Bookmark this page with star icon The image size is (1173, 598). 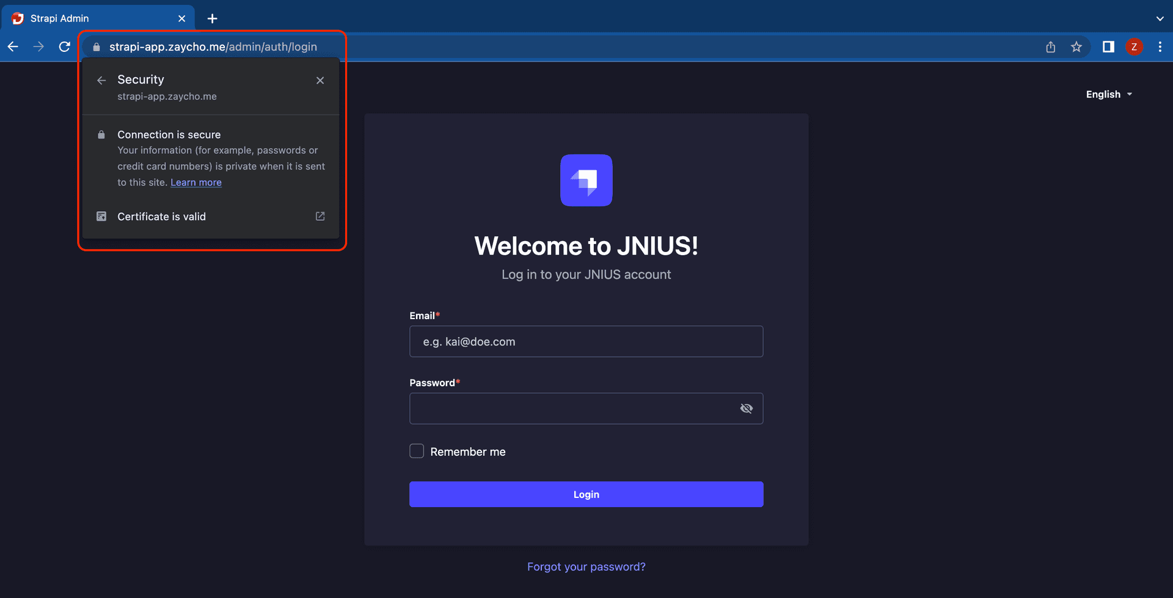point(1076,47)
